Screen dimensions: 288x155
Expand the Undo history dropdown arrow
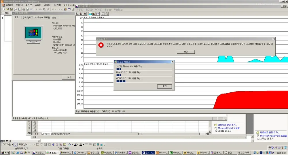(x=56, y=9)
